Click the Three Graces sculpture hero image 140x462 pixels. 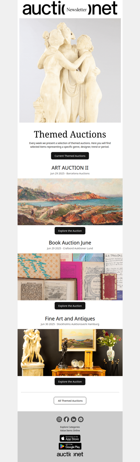click(70, 71)
